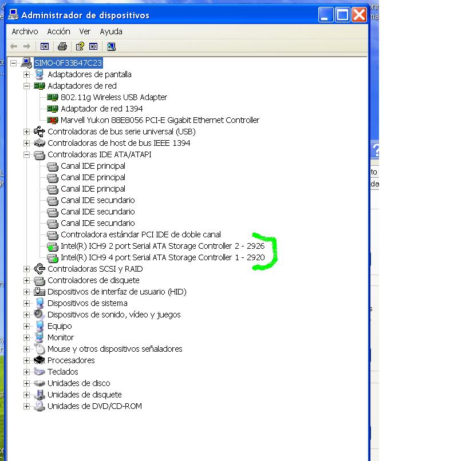The height and width of the screenshot is (461, 458).
Task: Collapse the SIMO-0F33B47C23 root node
Action: 13,63
